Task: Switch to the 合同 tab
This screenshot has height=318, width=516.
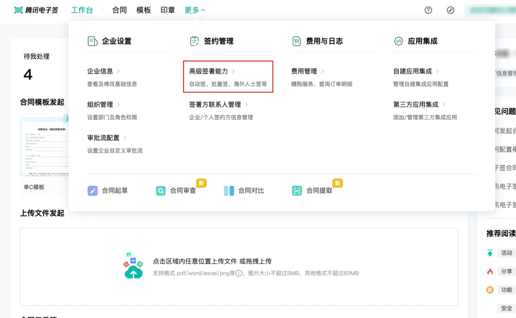Action: (120, 10)
